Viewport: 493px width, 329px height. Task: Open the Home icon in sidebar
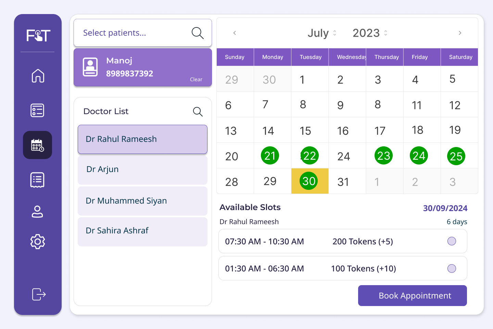[x=38, y=76]
